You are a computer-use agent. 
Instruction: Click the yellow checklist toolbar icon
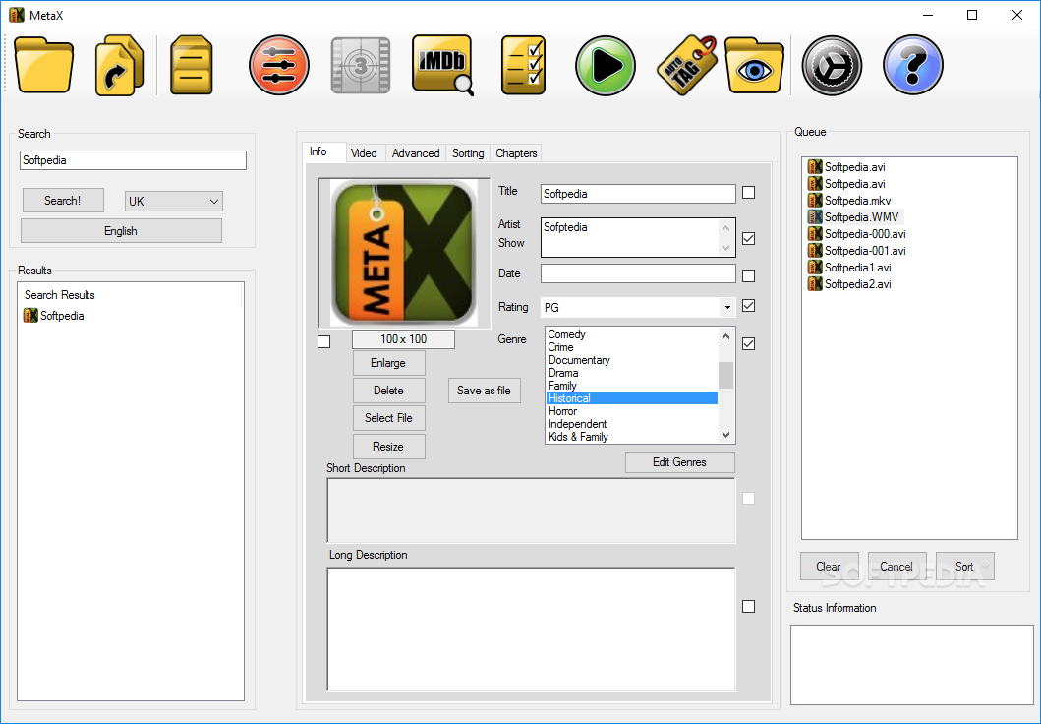click(523, 66)
